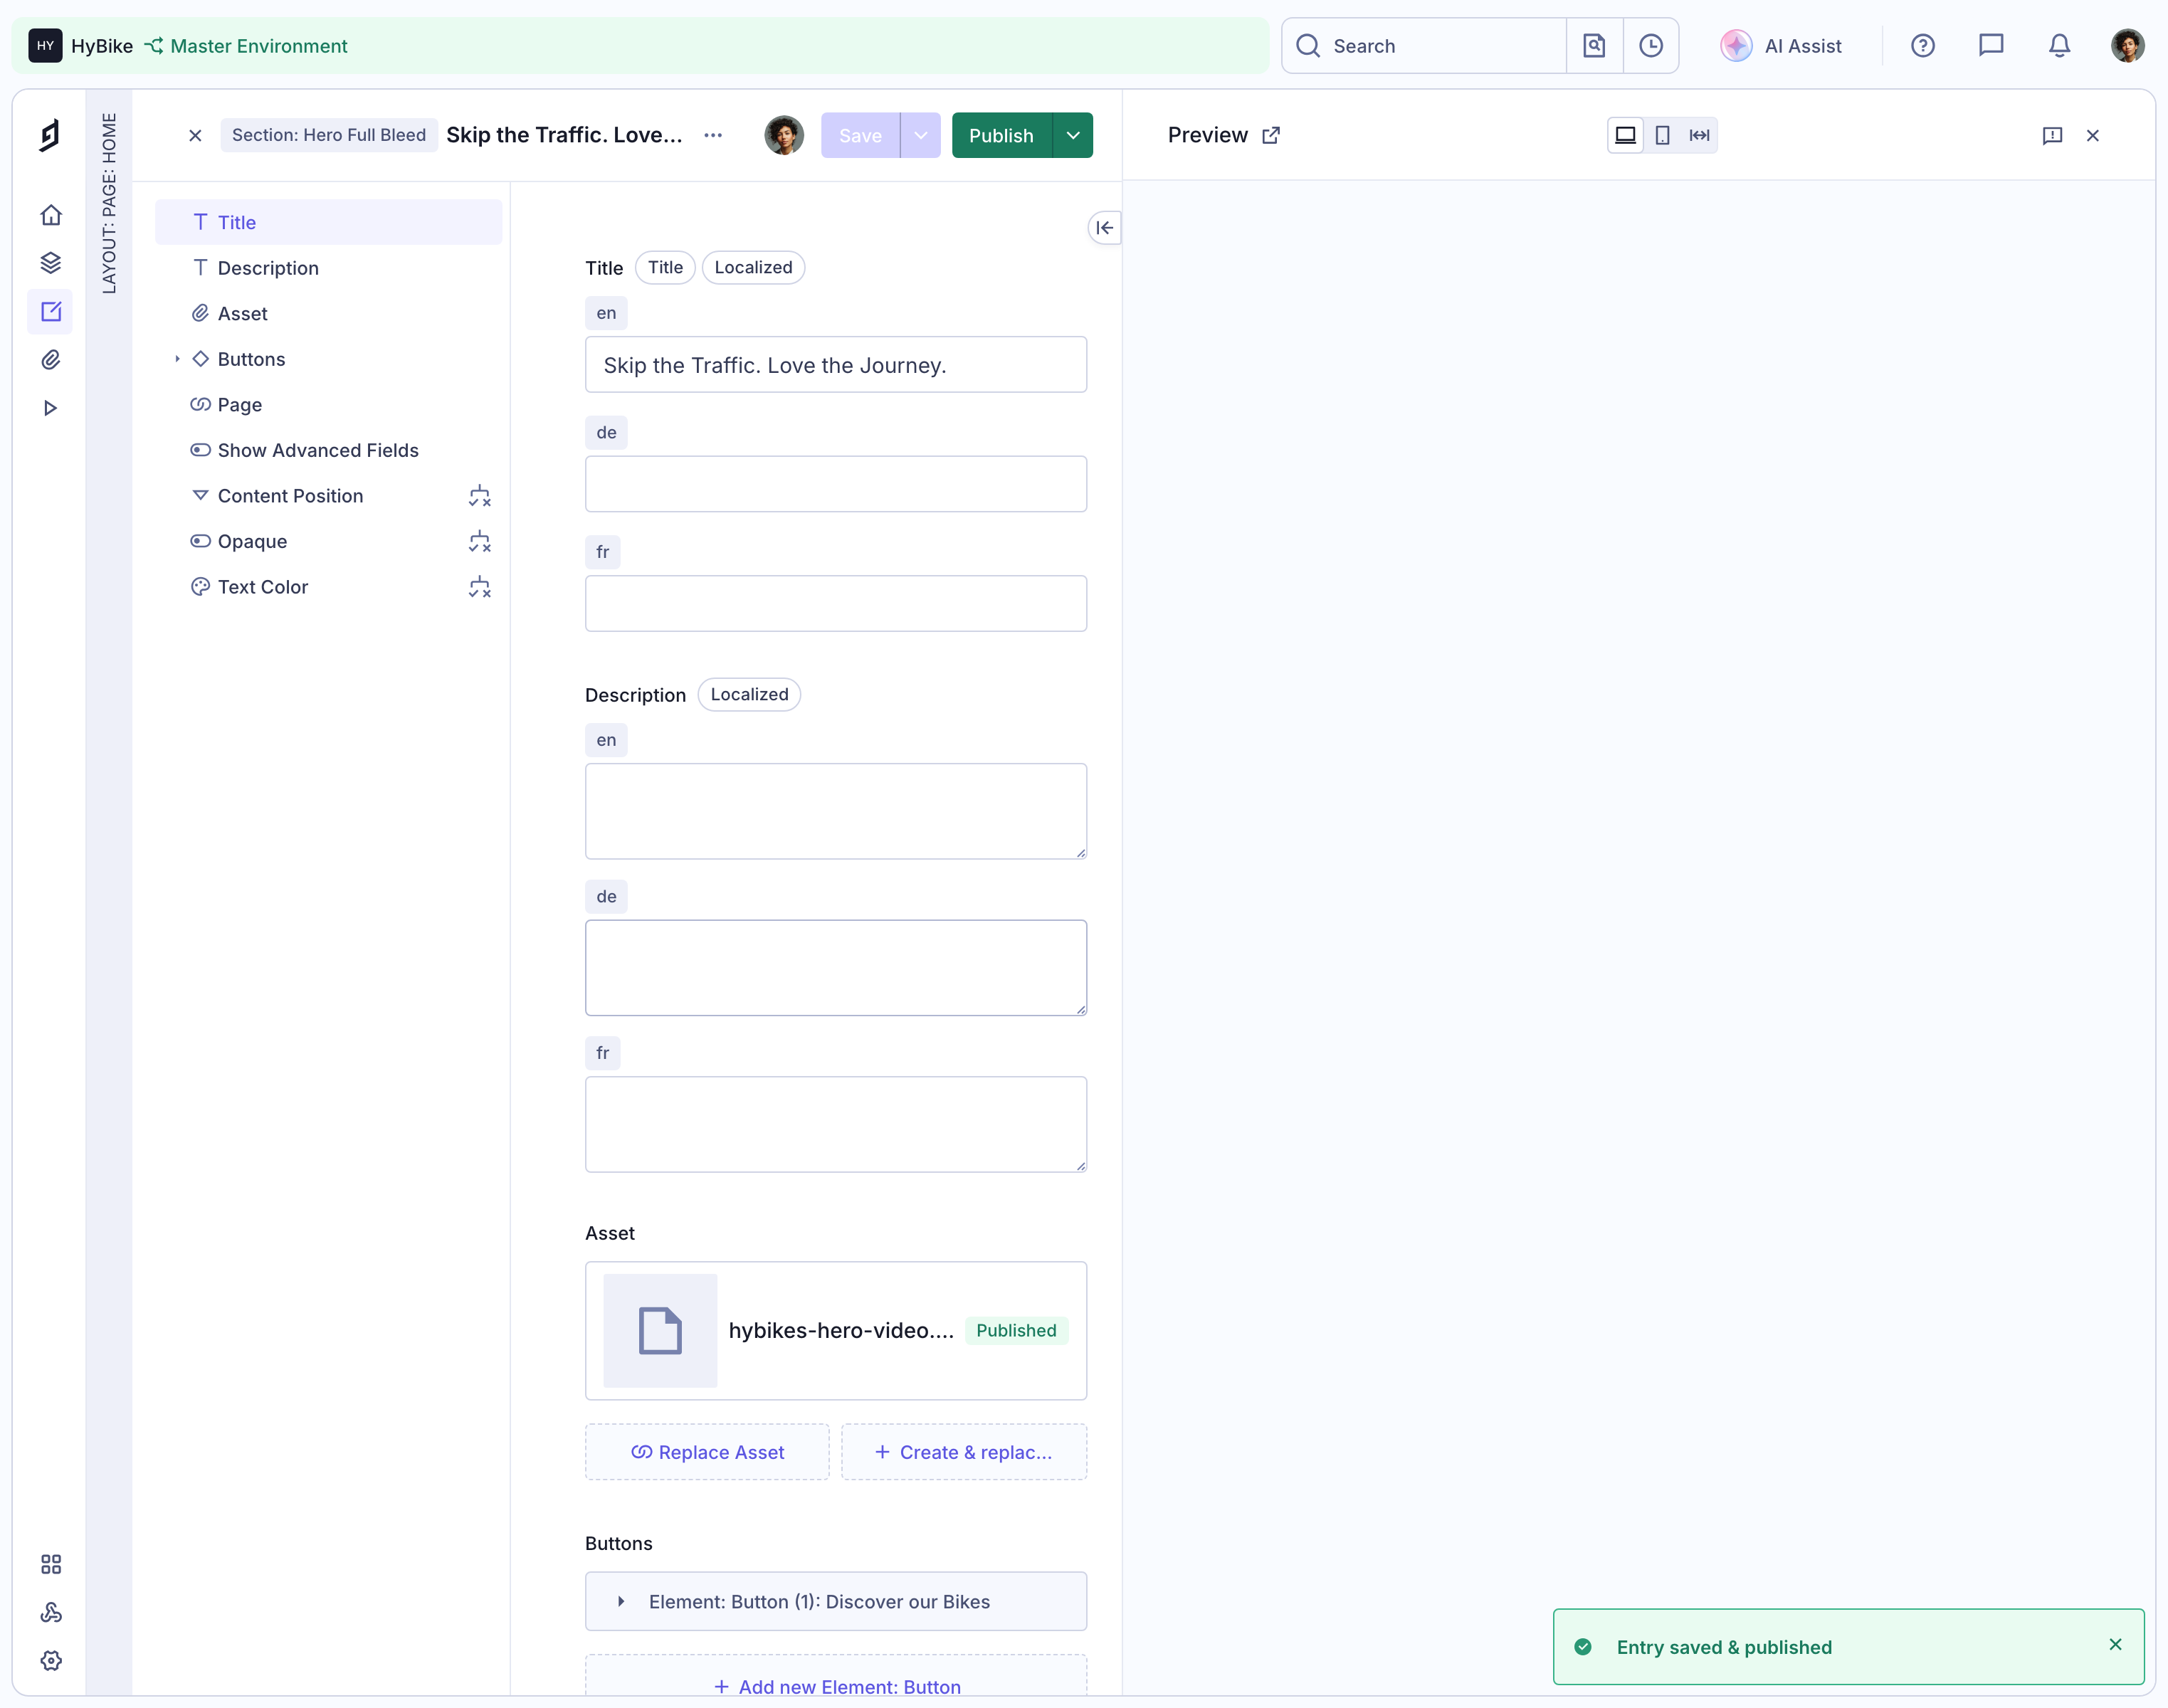
Task: Toggle Text Color field condition icon
Action: point(480,587)
